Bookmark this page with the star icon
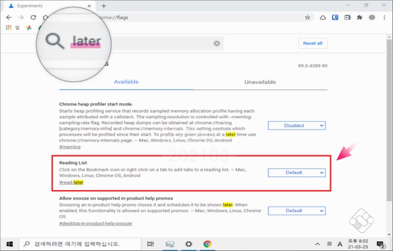The width and height of the screenshot is (393, 251). [x=308, y=17]
